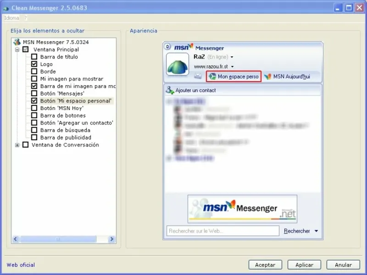The width and height of the screenshot is (367, 275).
Task: Collapse the Ventana Principal tree node
Action: point(17,49)
